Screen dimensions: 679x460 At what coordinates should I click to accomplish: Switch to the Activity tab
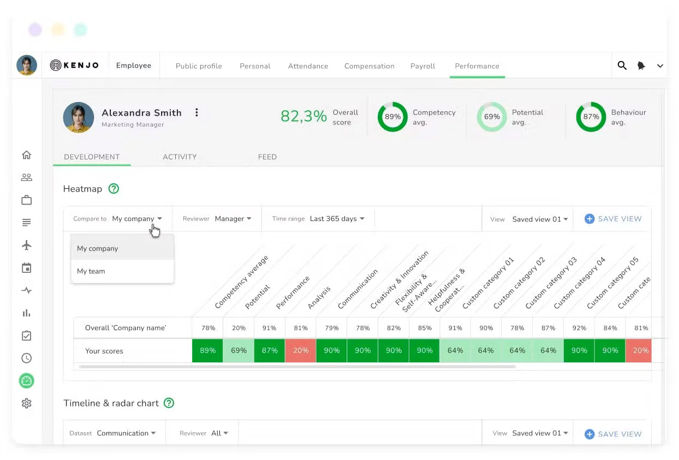pos(180,157)
